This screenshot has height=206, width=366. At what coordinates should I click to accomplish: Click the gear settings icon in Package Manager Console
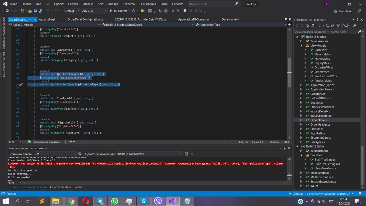point(80,154)
